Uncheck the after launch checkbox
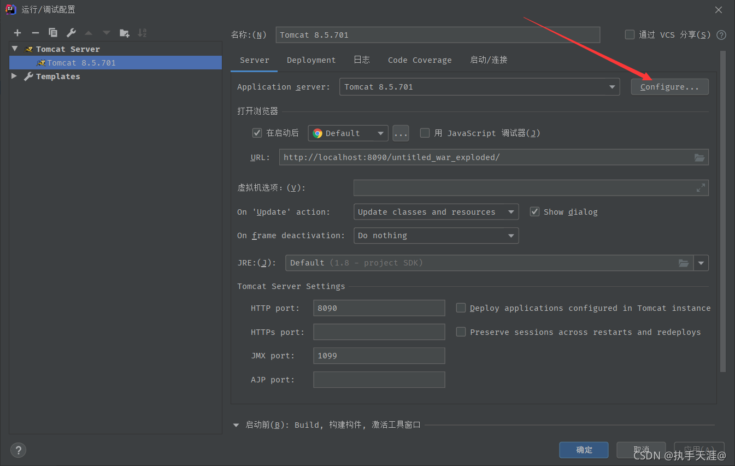 pos(257,133)
